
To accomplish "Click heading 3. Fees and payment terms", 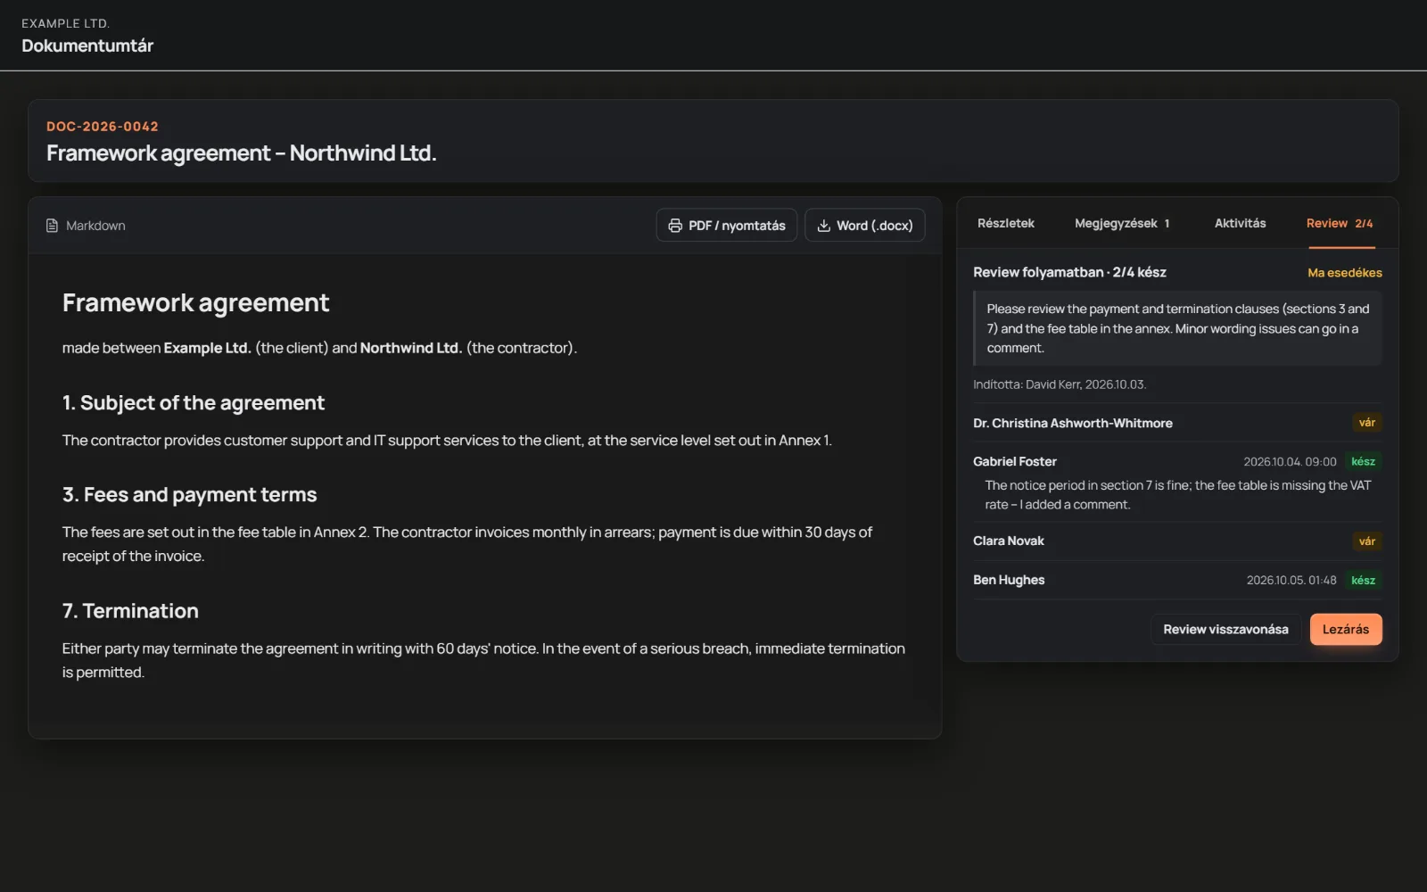I will [x=190, y=495].
